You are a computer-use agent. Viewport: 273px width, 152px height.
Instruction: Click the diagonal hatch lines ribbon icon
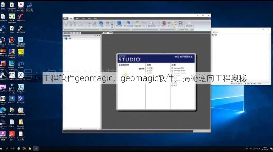tap(181, 23)
